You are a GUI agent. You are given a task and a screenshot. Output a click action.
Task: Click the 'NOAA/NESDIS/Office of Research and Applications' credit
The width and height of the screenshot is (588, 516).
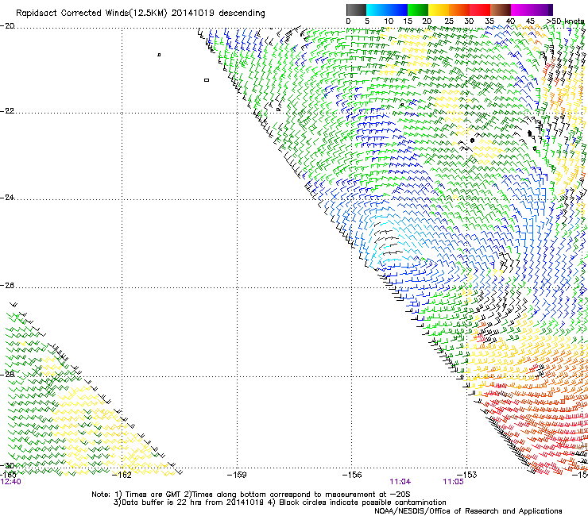[468, 511]
